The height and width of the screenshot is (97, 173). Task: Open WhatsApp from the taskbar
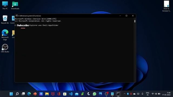pos(95,94)
